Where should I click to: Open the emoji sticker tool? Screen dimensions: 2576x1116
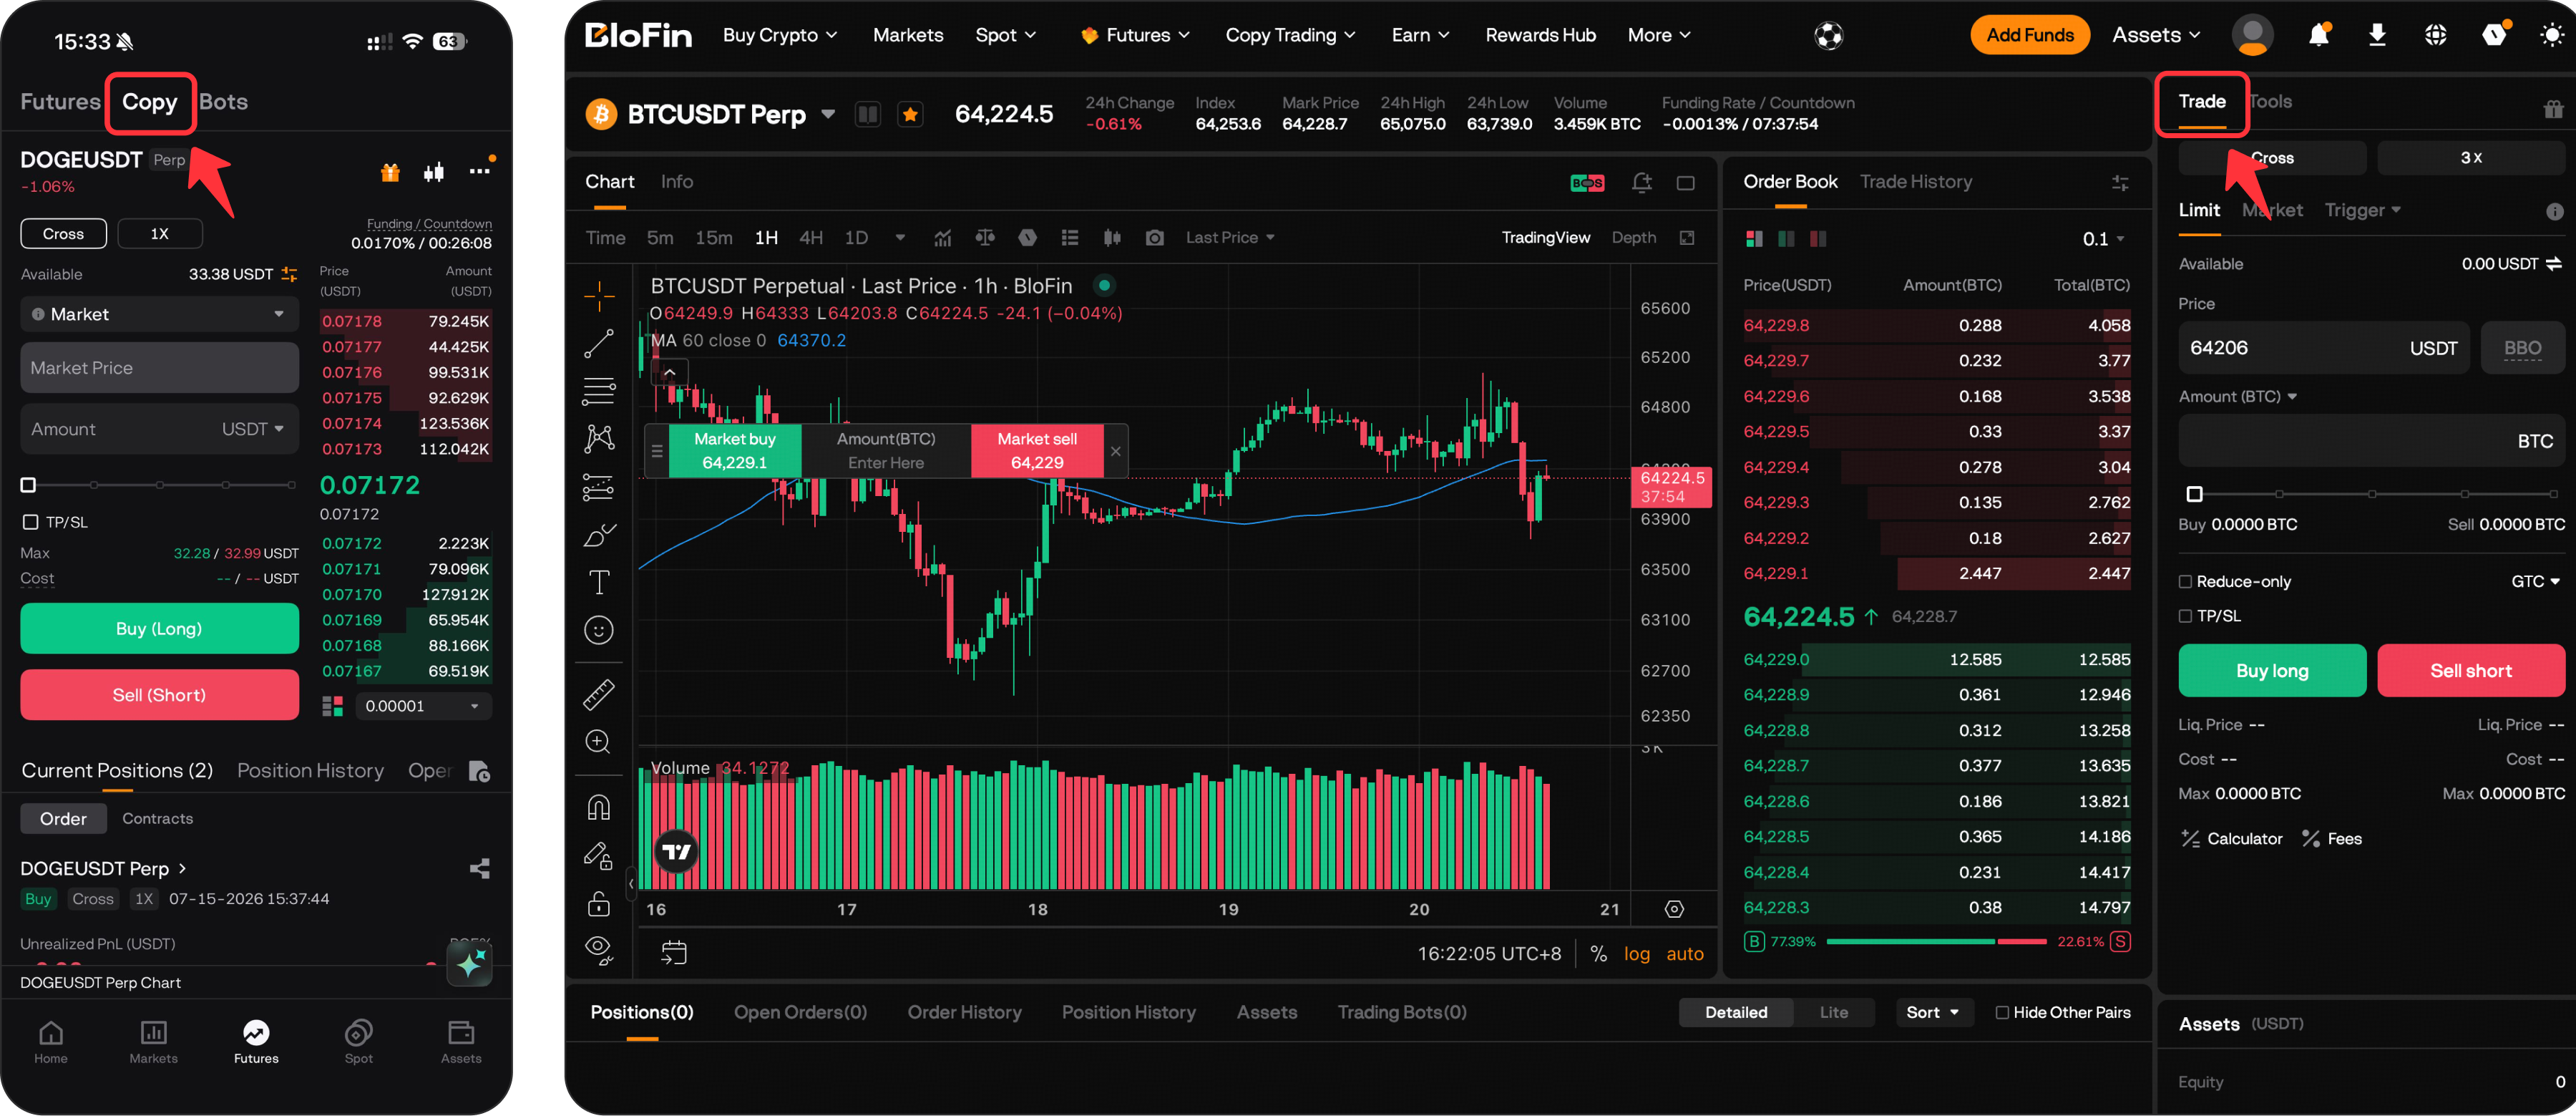click(x=599, y=630)
